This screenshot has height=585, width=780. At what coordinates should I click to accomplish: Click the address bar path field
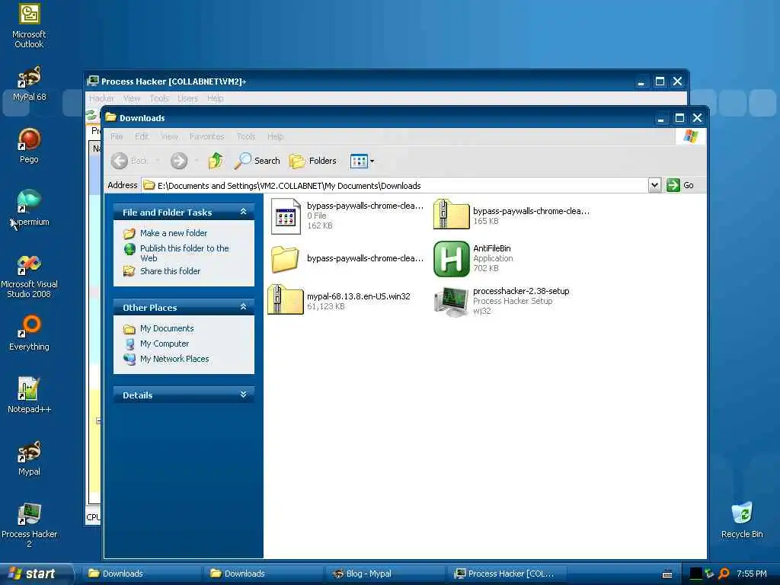[x=395, y=186]
